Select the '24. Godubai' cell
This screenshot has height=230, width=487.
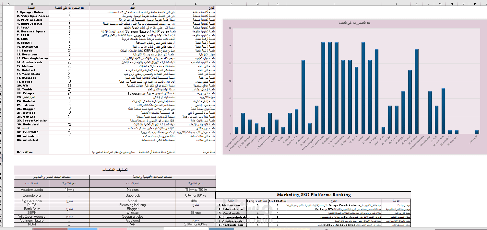click(x=31, y=101)
